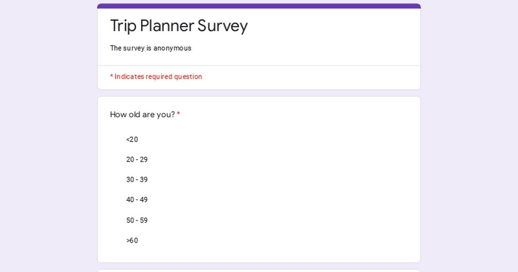Click the word "anonymous" in the description

pyautogui.click(x=172, y=48)
